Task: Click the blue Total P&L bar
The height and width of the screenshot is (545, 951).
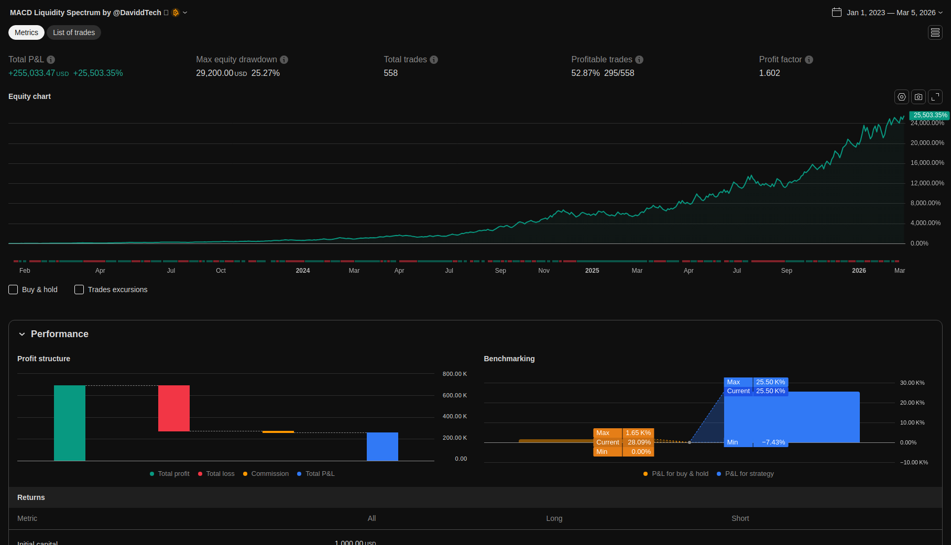Action: (x=382, y=447)
